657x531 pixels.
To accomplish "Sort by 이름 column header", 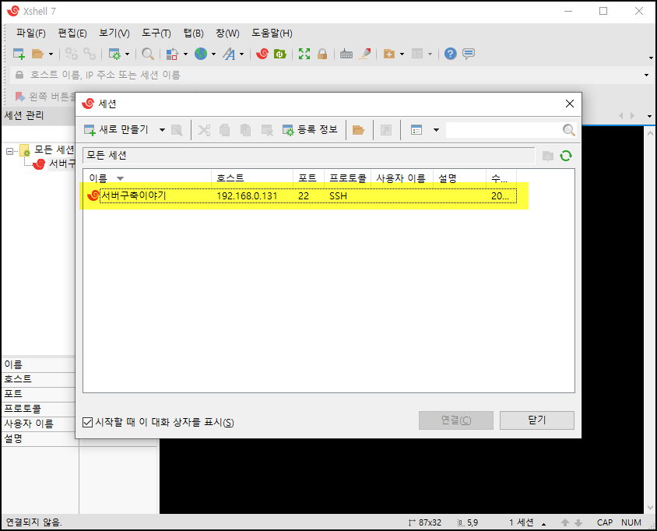I will tap(147, 178).
